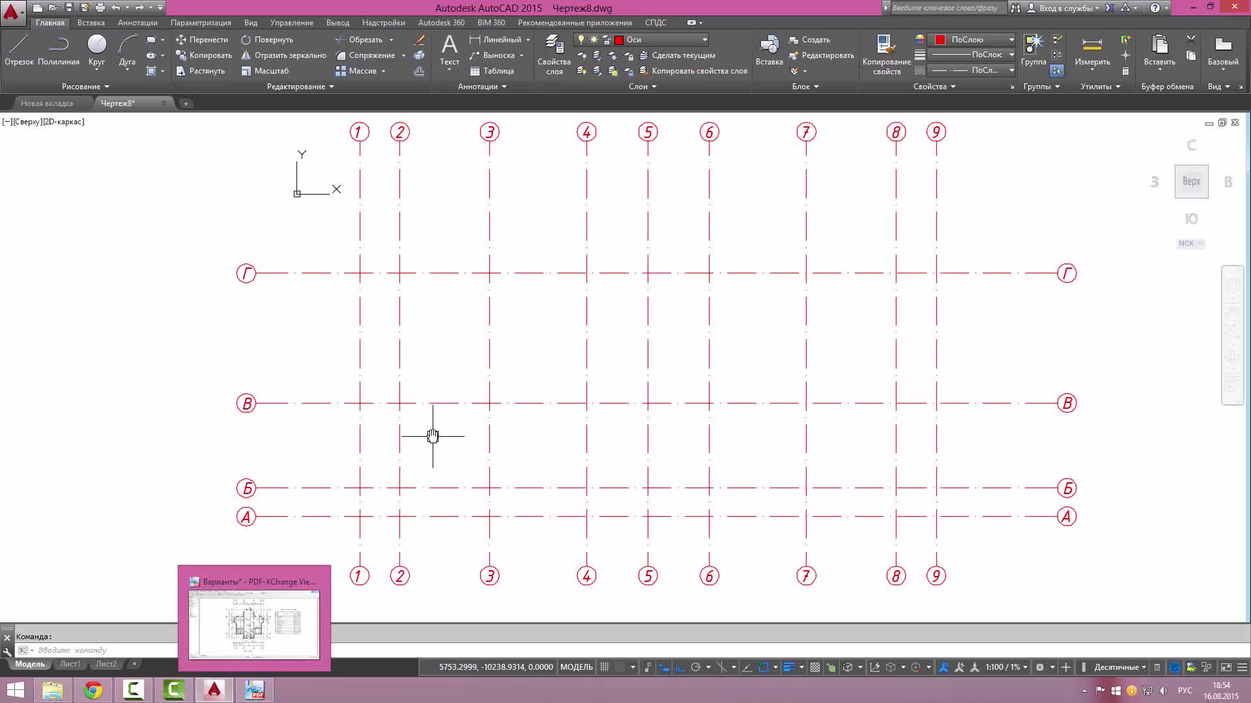Click the red object color swatch ПоСлою
This screenshot has width=1251, height=703.
tap(940, 40)
